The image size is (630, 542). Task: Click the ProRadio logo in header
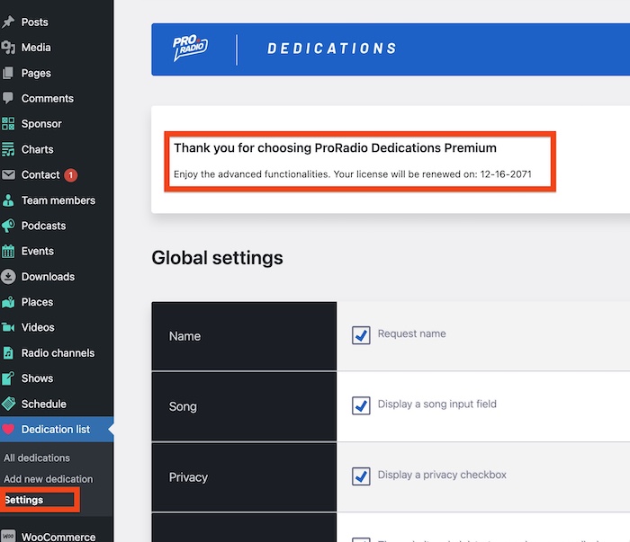191,48
